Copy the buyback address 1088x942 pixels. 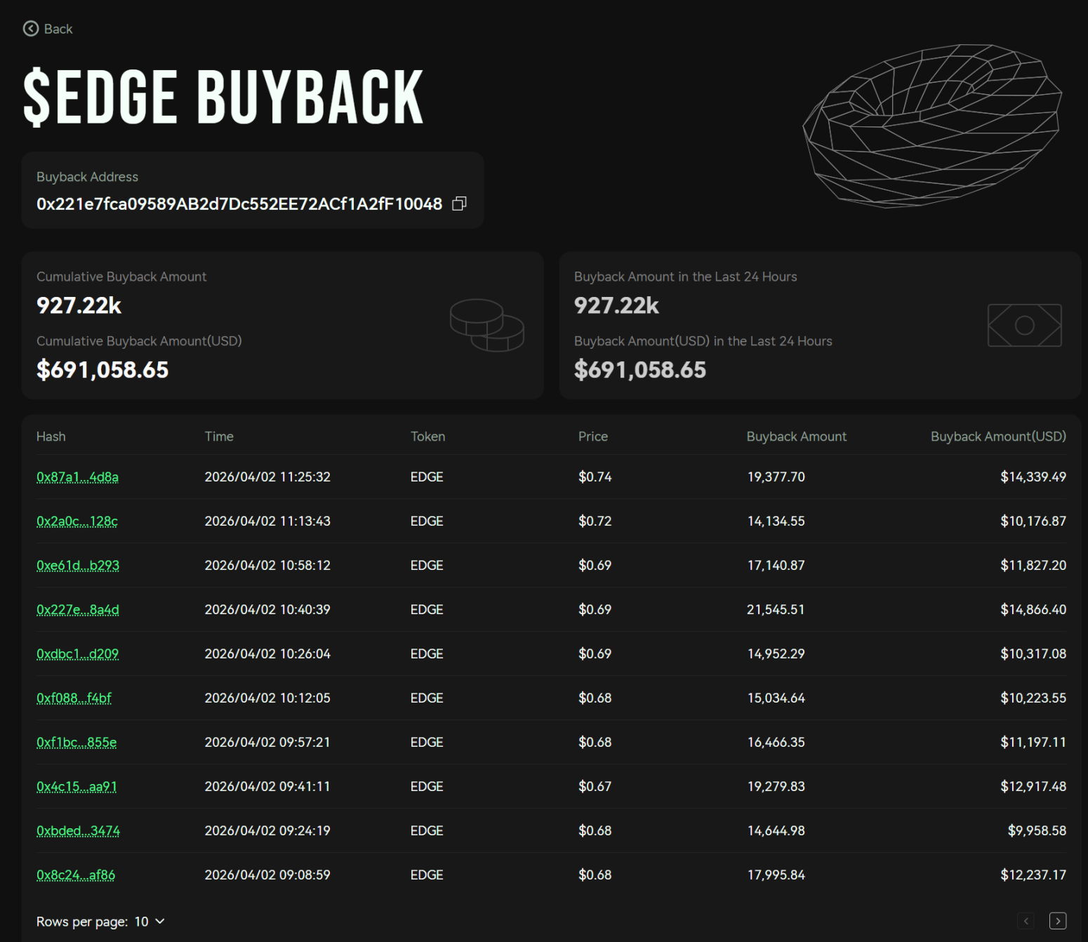click(x=459, y=204)
